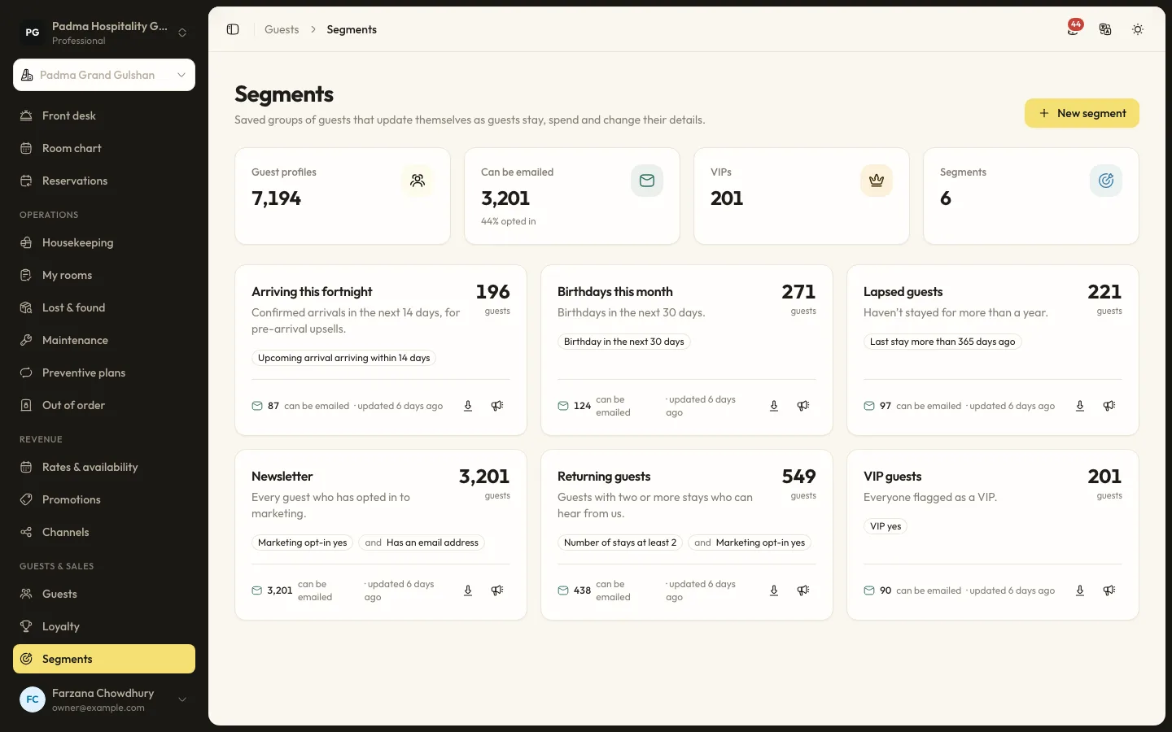Navigate to Room chart
Image resolution: width=1172 pixels, height=732 pixels.
click(104, 148)
